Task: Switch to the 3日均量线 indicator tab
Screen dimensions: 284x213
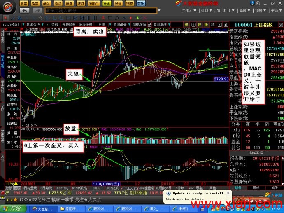Action: 30,188
